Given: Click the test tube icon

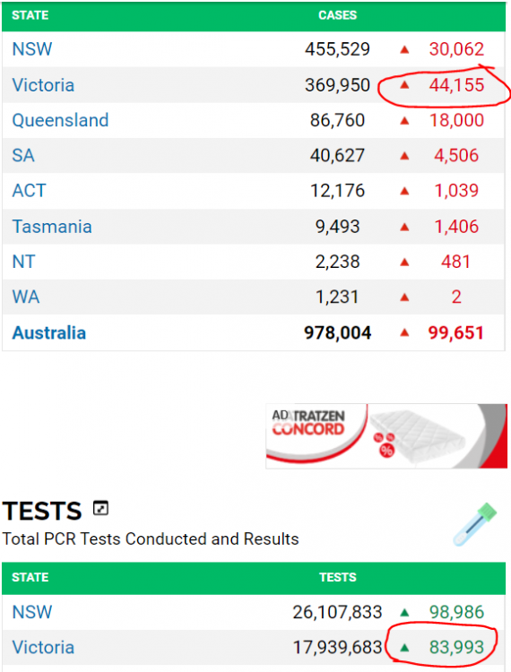Looking at the screenshot, I should pyautogui.click(x=475, y=524).
